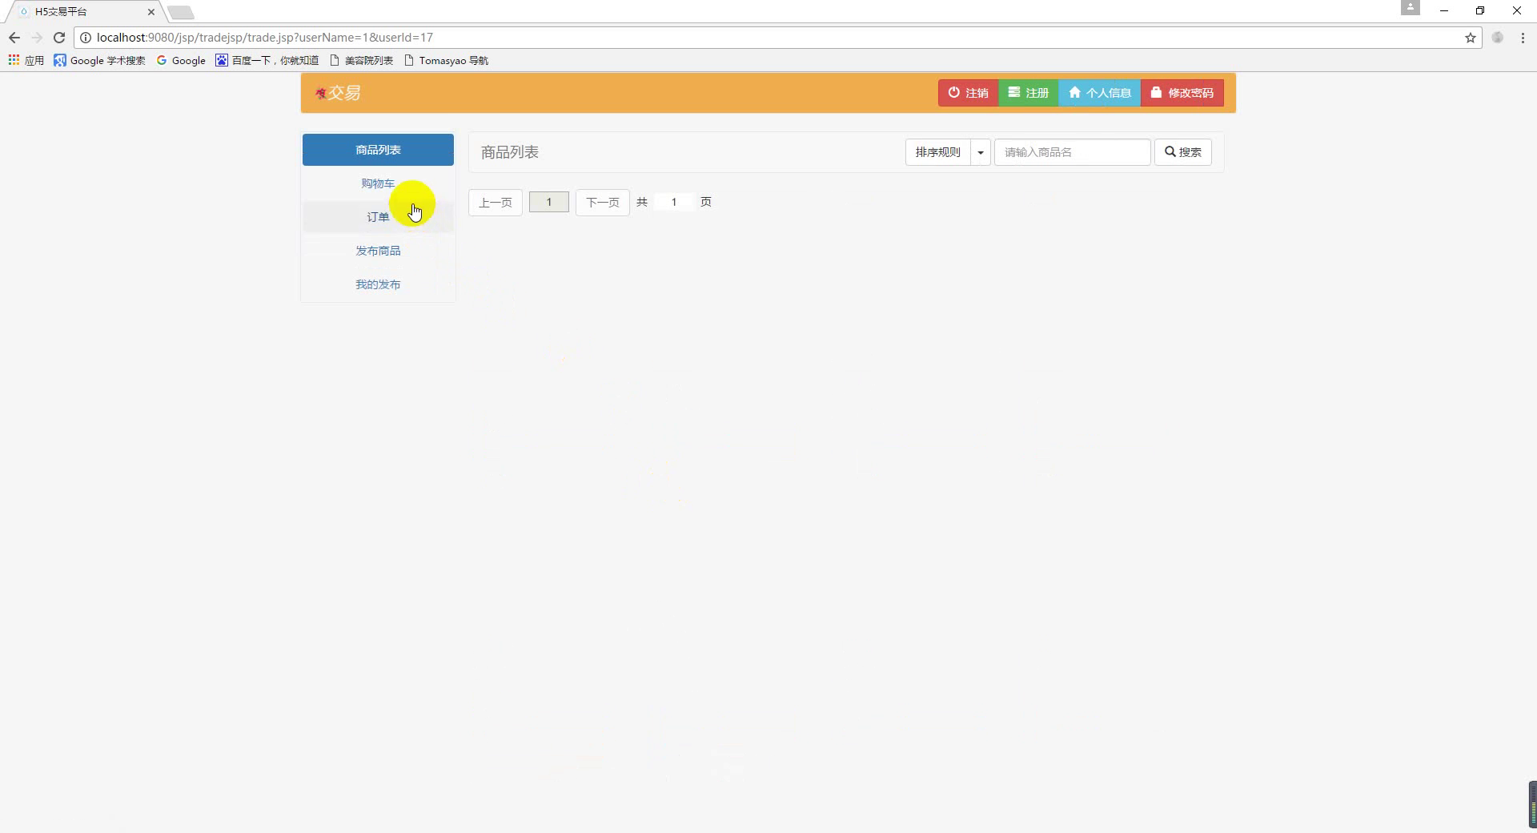The image size is (1537, 833).
Task: Open 订单 in the sidebar
Action: click(x=378, y=217)
